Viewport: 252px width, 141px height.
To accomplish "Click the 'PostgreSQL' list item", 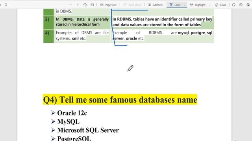I will [74, 138].
